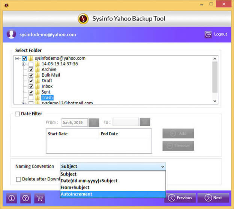Click the Start Date column header
The image size is (234, 209).
point(58,134)
